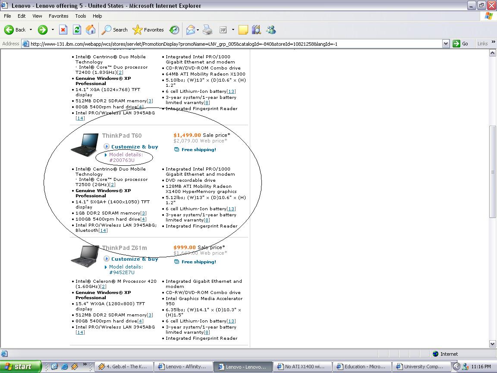
Task: Click footnote [3] after 1GB DDR2 SDRAM memory
Action: pos(144,213)
